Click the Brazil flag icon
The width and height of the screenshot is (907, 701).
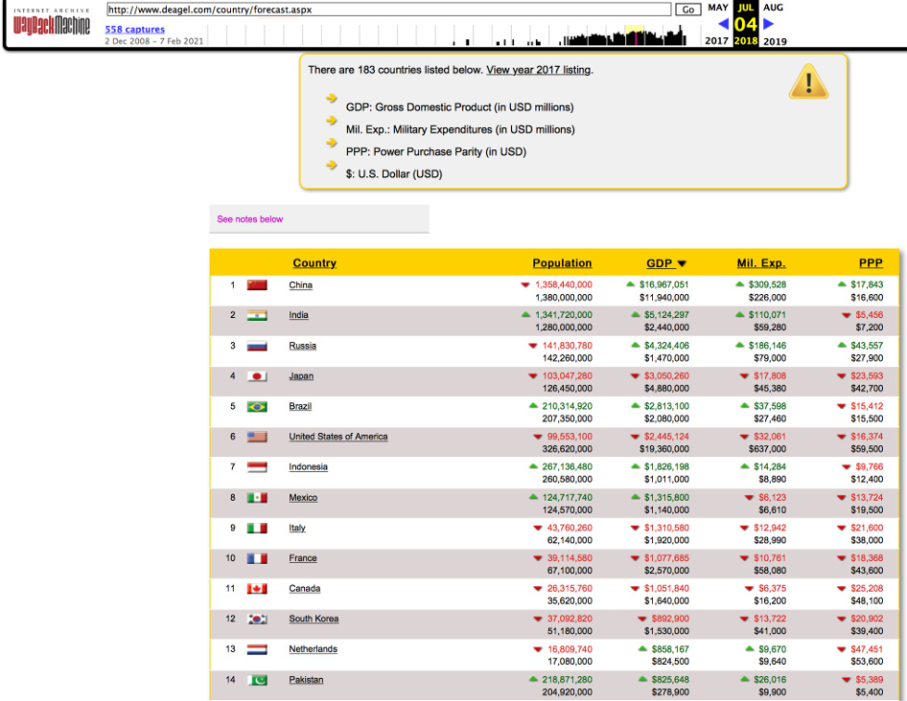coord(257,407)
